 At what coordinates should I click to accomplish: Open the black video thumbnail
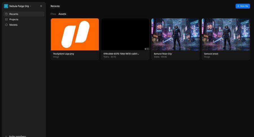[125, 34]
